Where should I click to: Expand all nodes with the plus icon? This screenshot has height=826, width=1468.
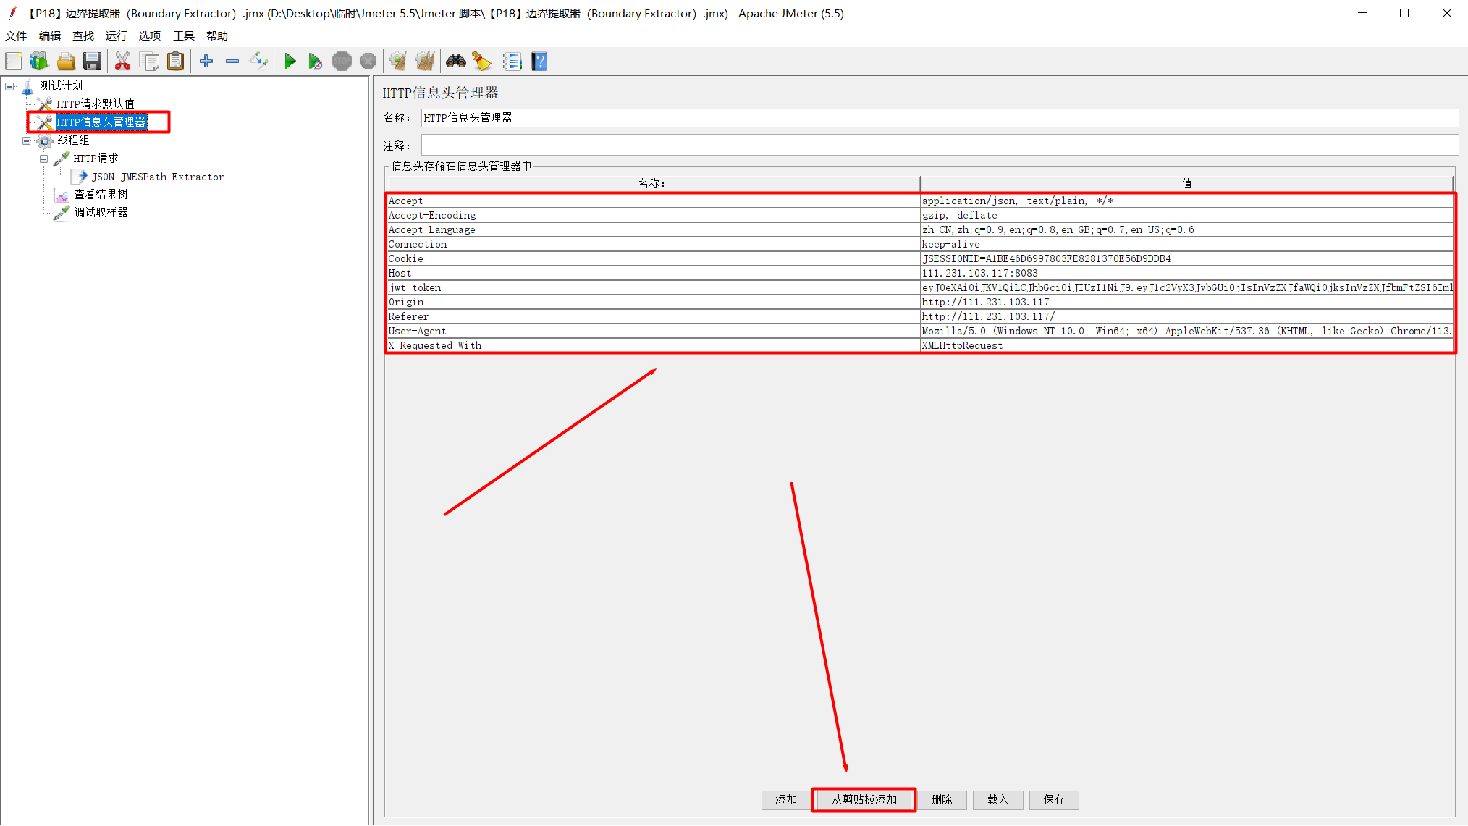[206, 62]
